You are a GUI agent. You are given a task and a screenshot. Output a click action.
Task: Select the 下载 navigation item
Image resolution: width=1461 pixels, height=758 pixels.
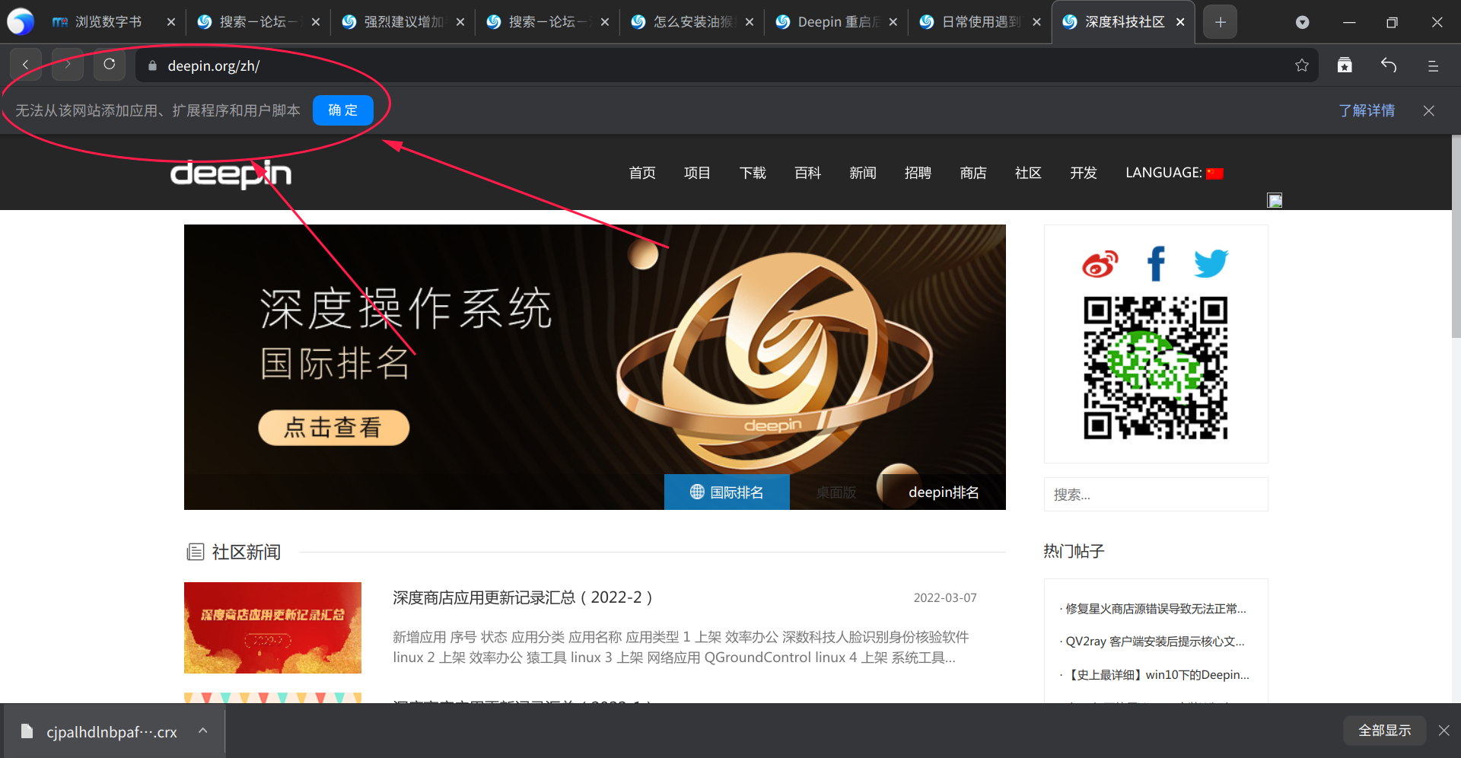(x=753, y=173)
